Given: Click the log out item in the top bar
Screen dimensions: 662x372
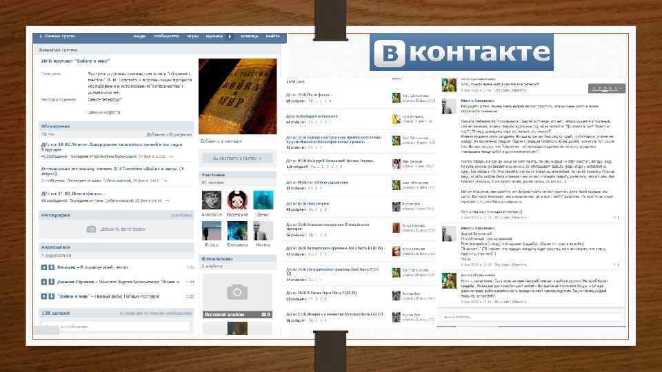Looking at the screenshot, I should click(x=273, y=37).
